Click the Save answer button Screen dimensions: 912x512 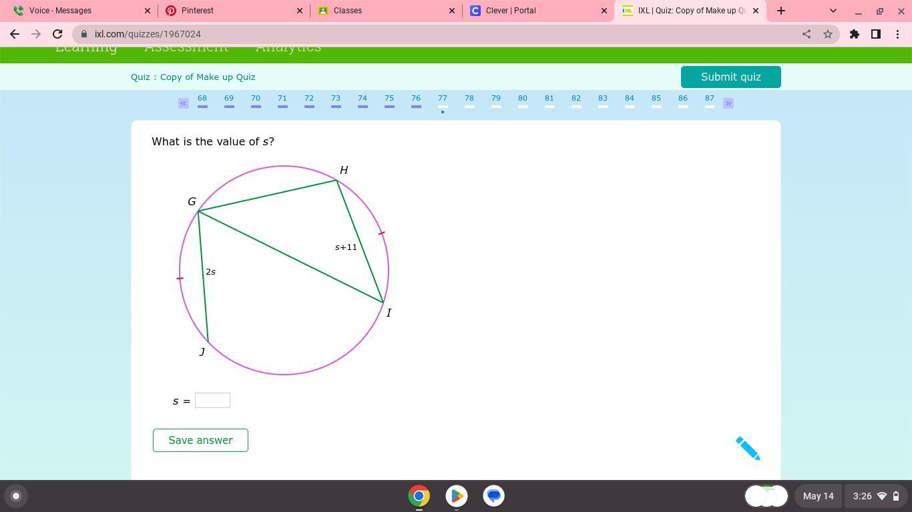pyautogui.click(x=200, y=440)
